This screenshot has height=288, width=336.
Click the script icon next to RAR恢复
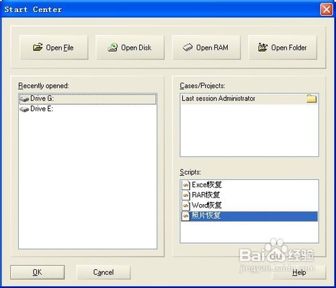tap(185, 195)
